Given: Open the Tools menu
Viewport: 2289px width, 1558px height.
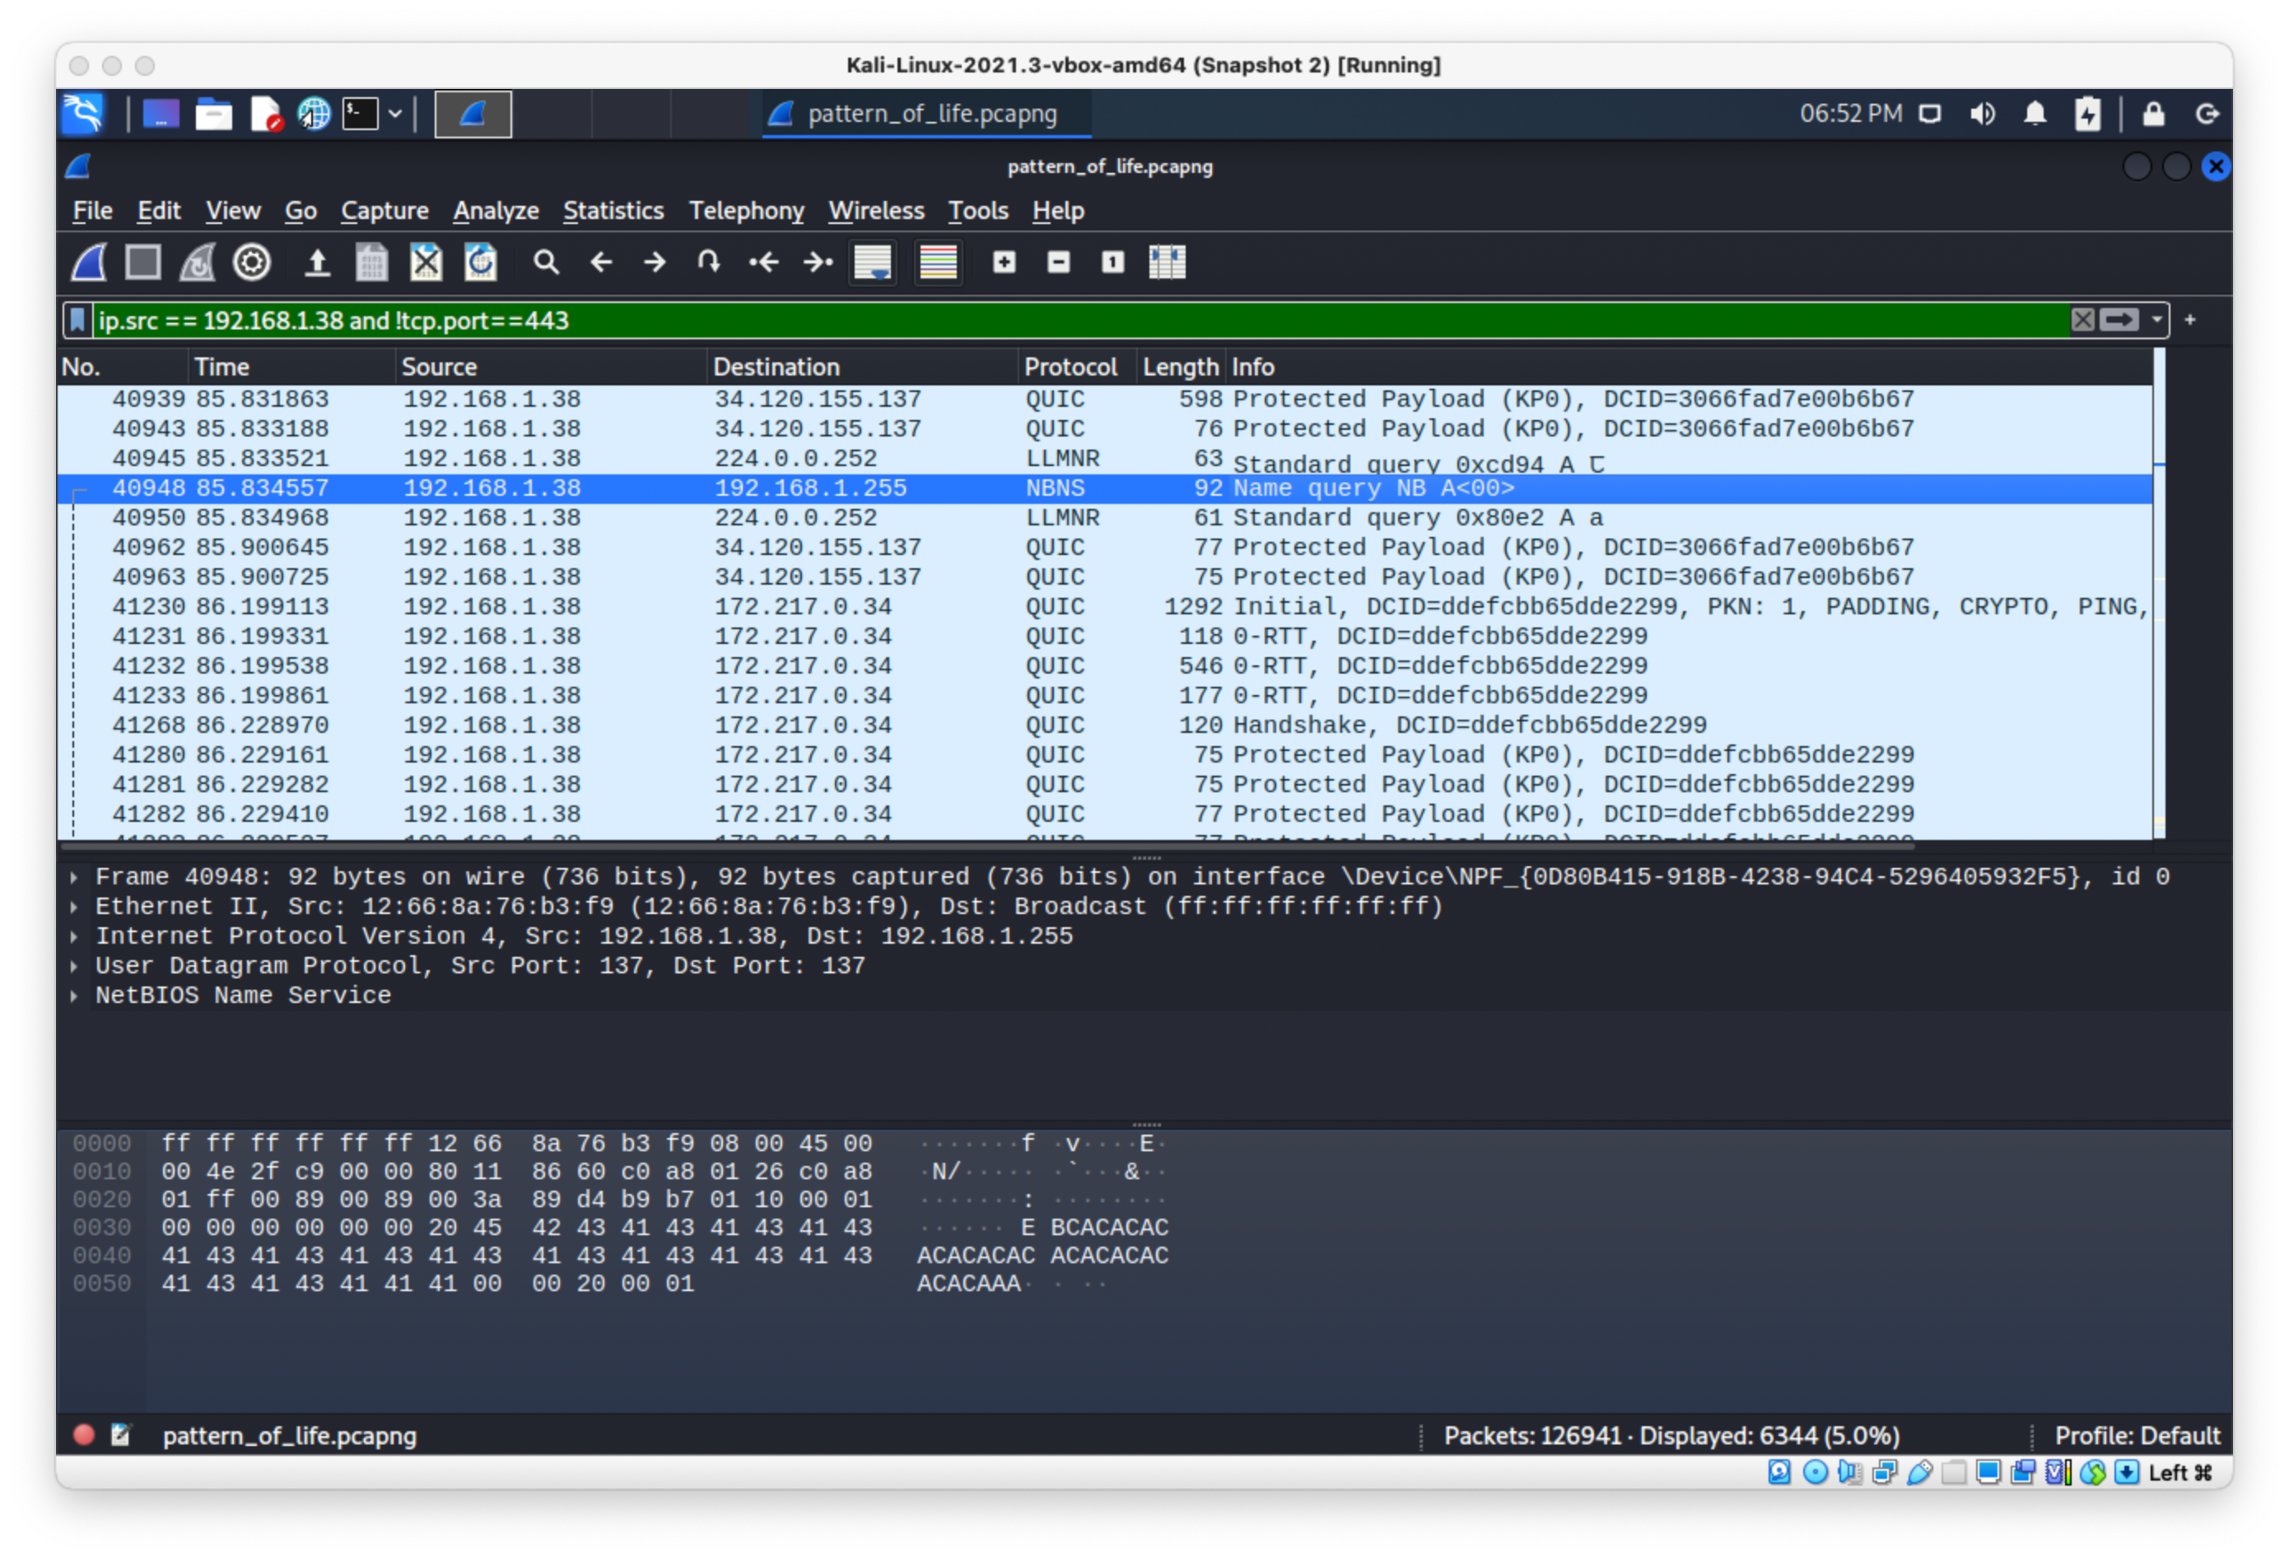Looking at the screenshot, I should point(977,211).
